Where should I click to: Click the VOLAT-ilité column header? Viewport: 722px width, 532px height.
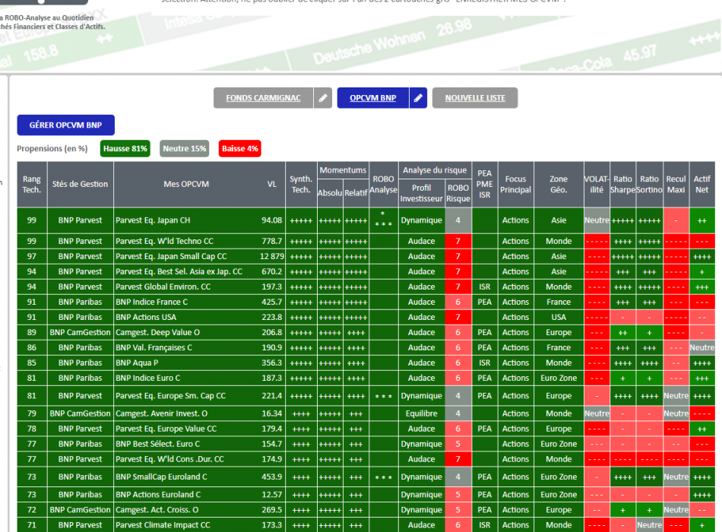[x=597, y=184]
